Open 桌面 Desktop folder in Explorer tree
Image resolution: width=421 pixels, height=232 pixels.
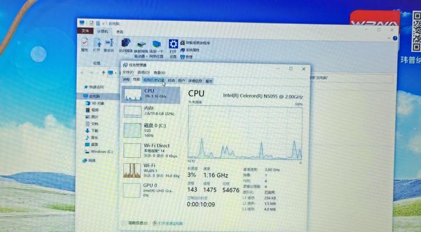(91, 144)
